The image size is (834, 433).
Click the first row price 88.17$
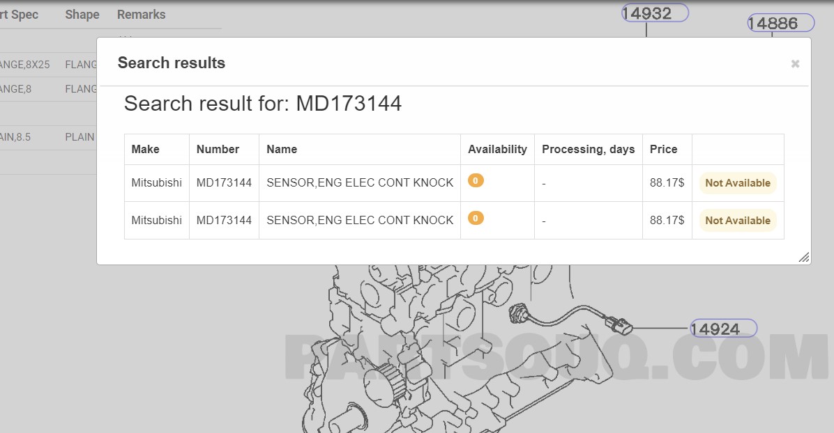click(x=667, y=183)
